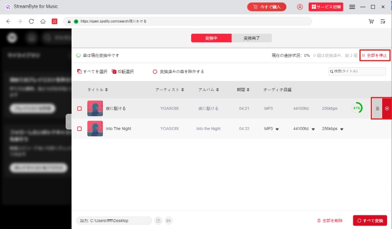
Task: Open the output folder icon
Action: click(169, 221)
